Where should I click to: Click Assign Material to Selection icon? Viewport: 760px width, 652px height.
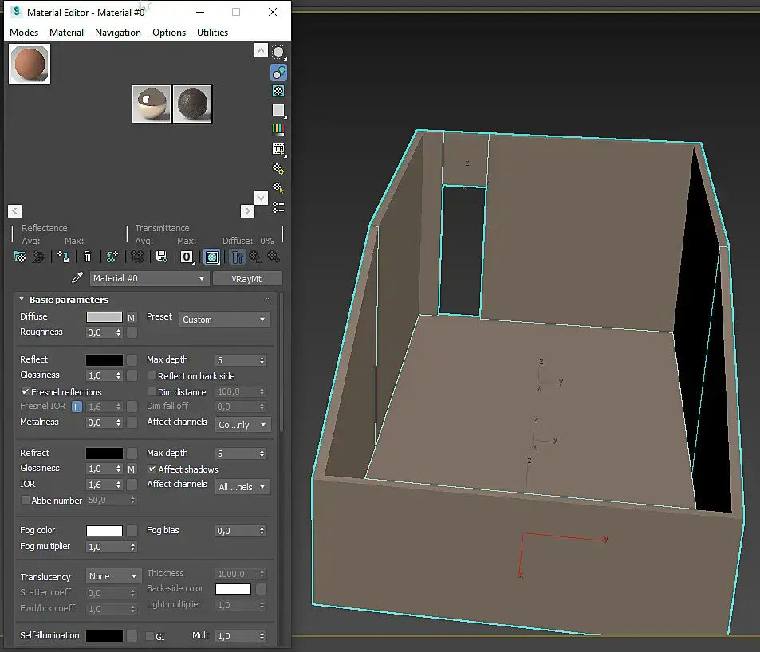coord(63,257)
